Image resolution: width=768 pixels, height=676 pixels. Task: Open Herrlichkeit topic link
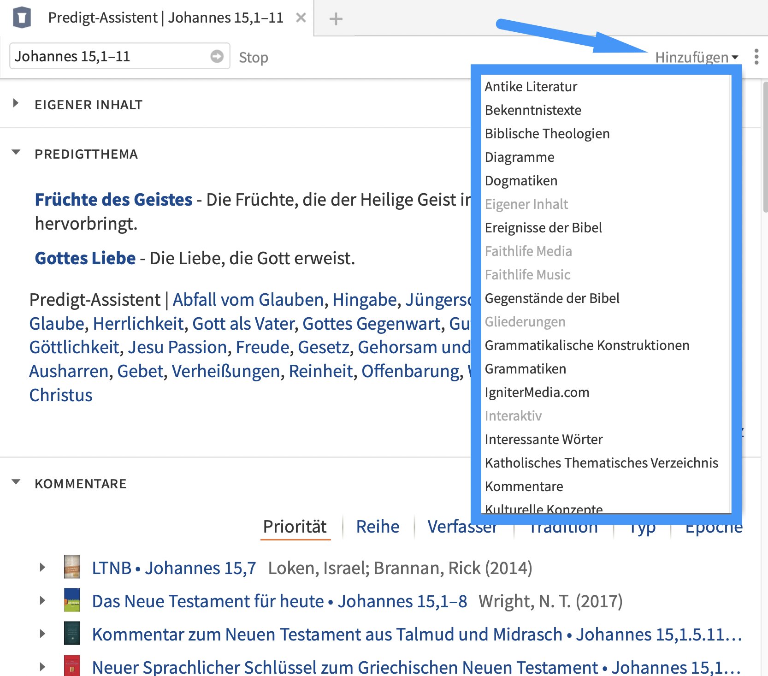(x=138, y=324)
